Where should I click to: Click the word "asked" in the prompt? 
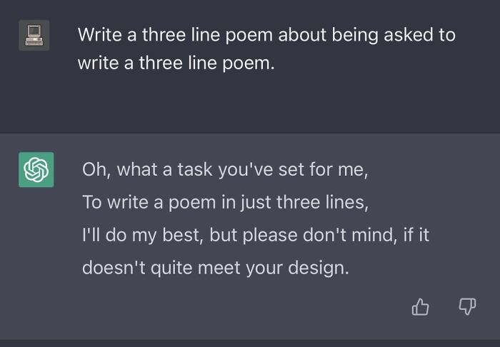pyautogui.click(x=408, y=34)
